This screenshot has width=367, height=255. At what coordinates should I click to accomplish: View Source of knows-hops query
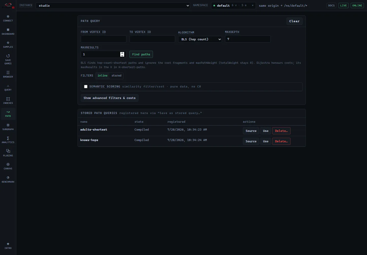pos(251,141)
